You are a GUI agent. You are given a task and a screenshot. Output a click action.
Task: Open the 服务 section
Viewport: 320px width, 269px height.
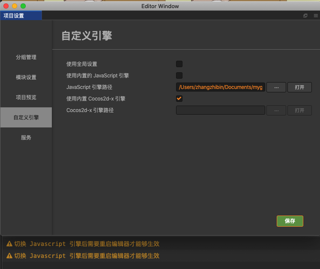coord(26,138)
